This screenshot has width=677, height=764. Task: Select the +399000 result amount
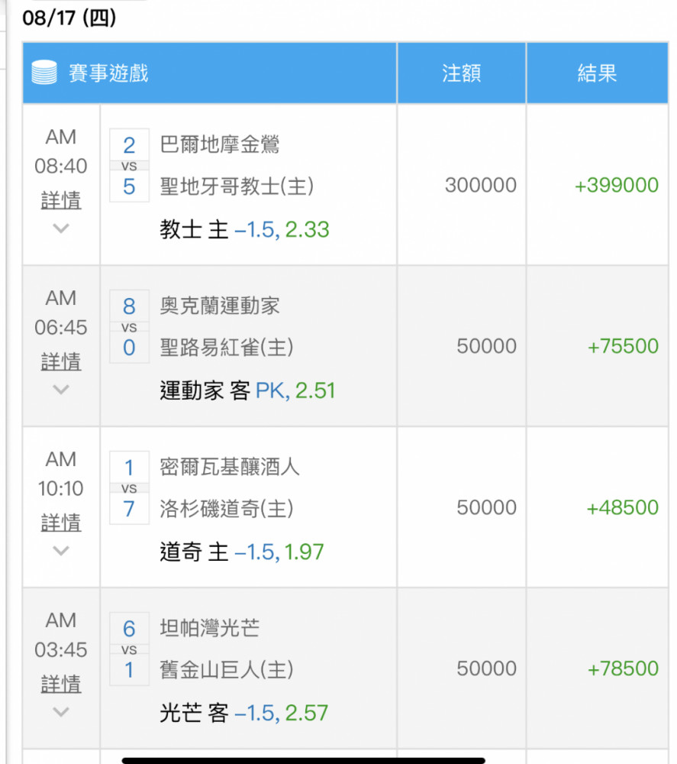click(x=616, y=185)
